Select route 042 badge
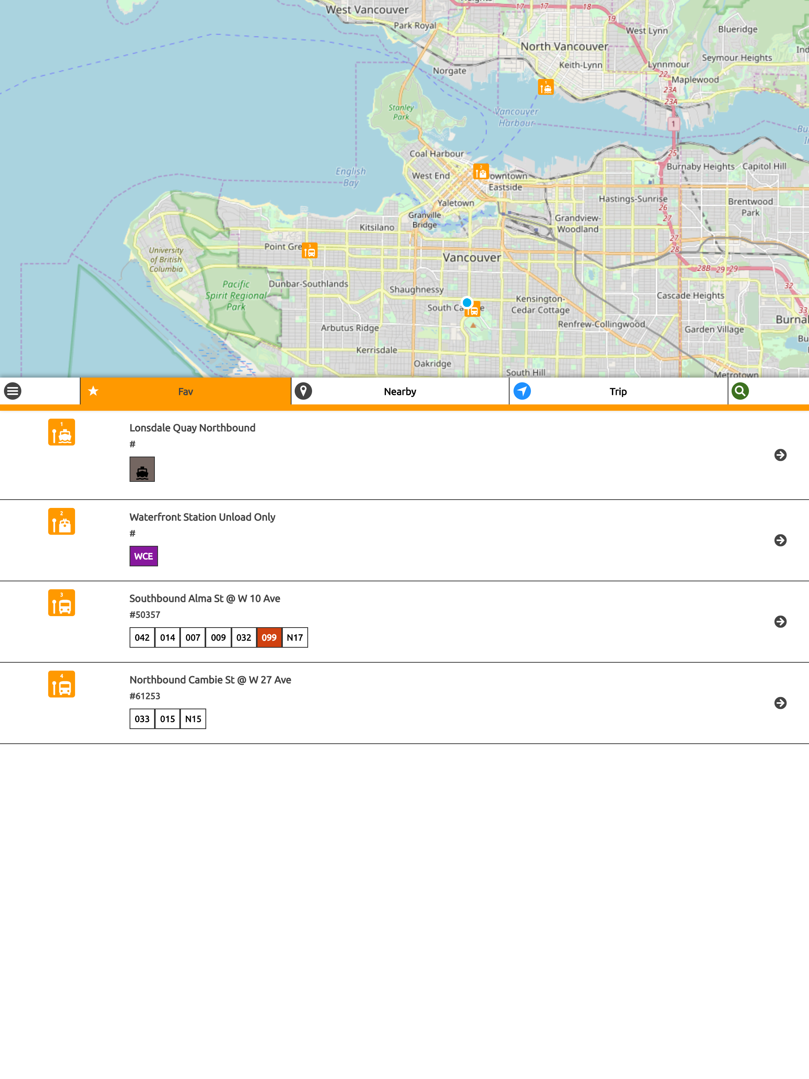The image size is (809, 1079). [x=142, y=637]
